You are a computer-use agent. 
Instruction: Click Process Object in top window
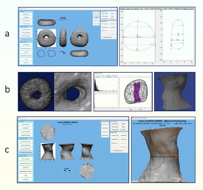point(26,45)
